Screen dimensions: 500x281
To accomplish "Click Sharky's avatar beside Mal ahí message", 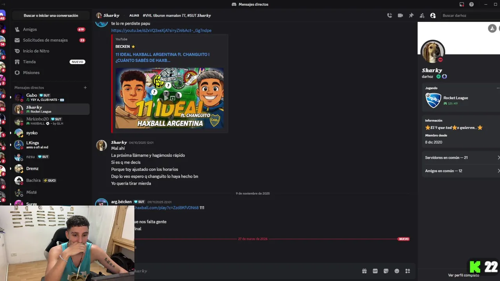I will click(x=102, y=145).
